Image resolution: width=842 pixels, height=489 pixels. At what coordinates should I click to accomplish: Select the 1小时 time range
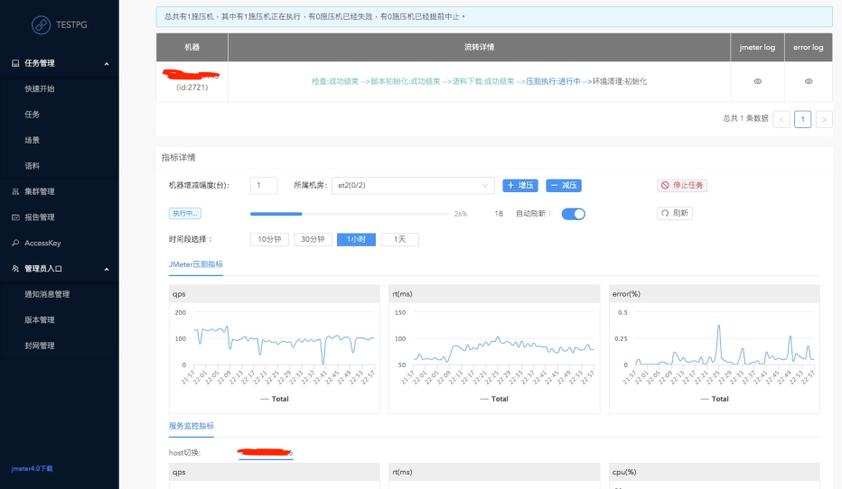click(x=356, y=239)
